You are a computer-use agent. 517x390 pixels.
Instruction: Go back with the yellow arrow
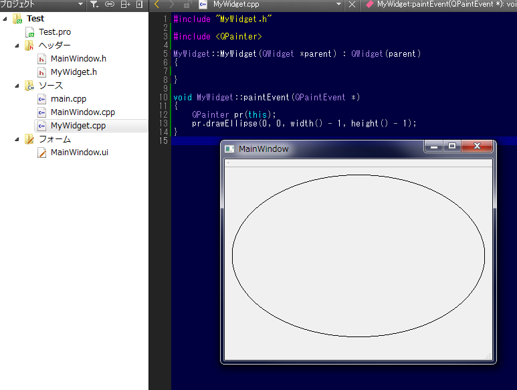tap(157, 4)
